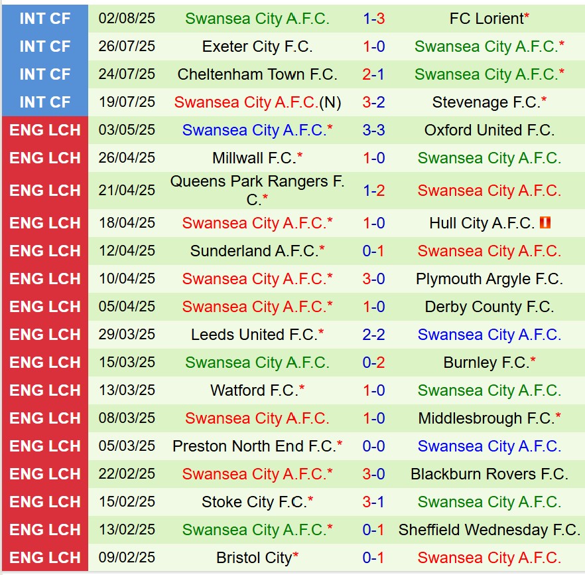Click the 3-1 score in Stoke City match
Screen dimensions: 585x575
373,502
